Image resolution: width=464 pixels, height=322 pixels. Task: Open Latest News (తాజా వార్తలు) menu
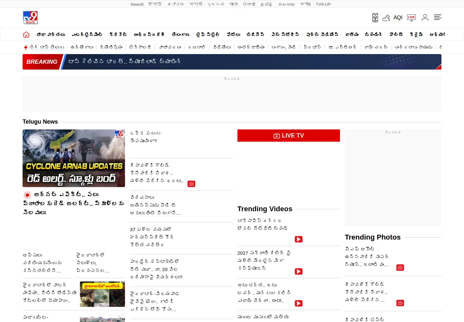pyautogui.click(x=51, y=34)
